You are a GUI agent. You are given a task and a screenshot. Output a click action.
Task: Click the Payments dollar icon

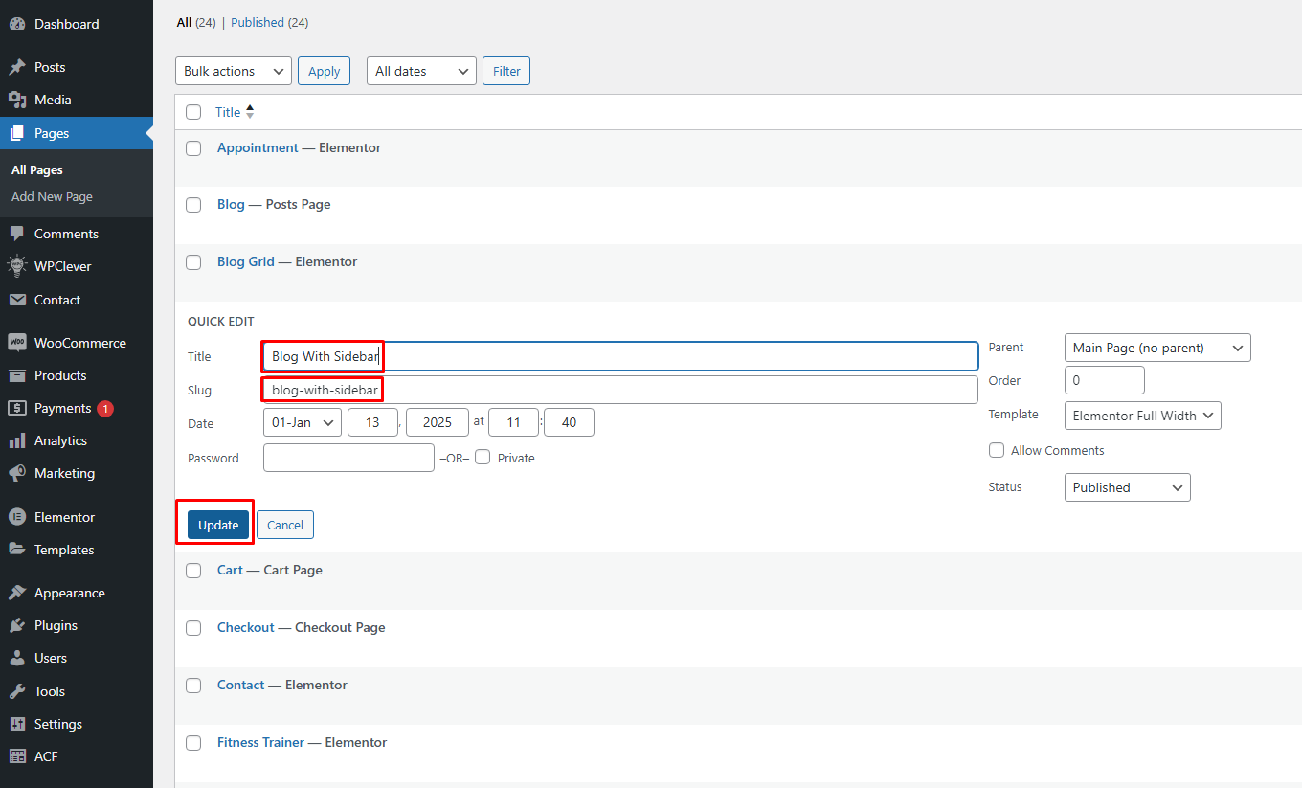pos(17,408)
